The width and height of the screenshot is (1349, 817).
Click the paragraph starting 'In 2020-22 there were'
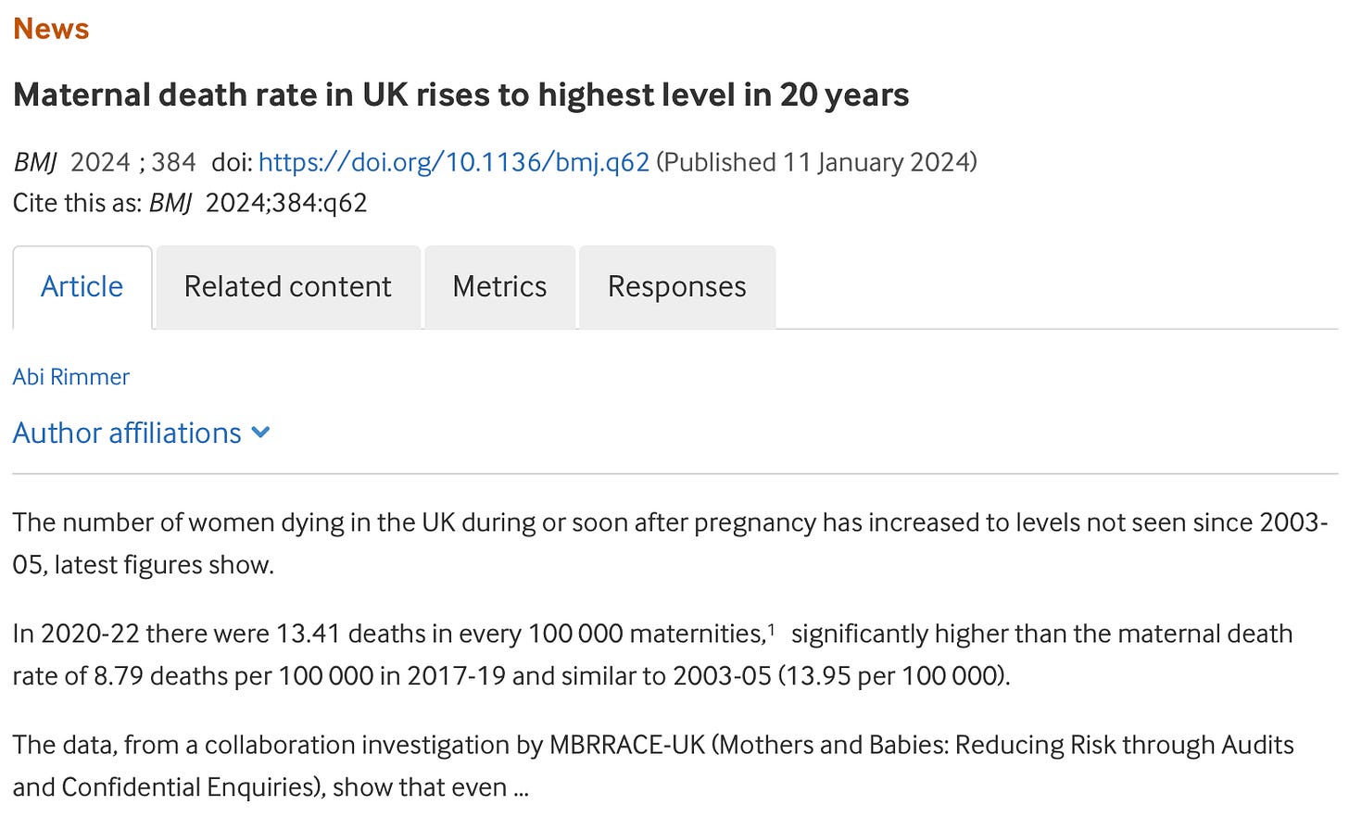point(653,654)
